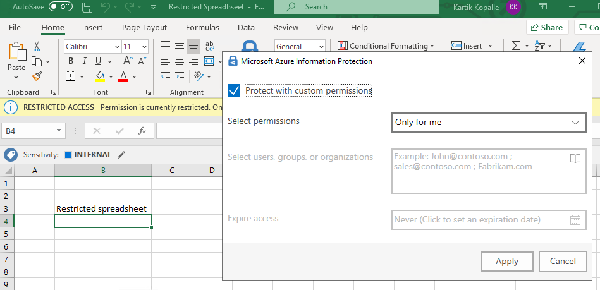Click the Align Right icon

tap(193, 61)
